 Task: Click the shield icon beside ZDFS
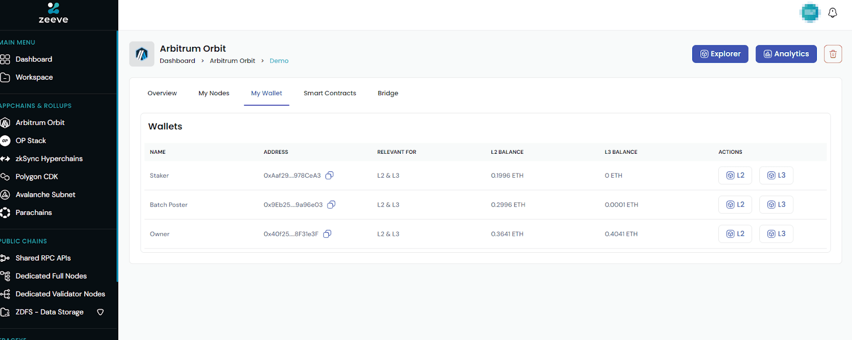point(100,312)
